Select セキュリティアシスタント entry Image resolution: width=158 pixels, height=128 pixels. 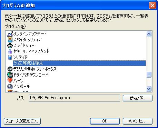tap(31, 51)
